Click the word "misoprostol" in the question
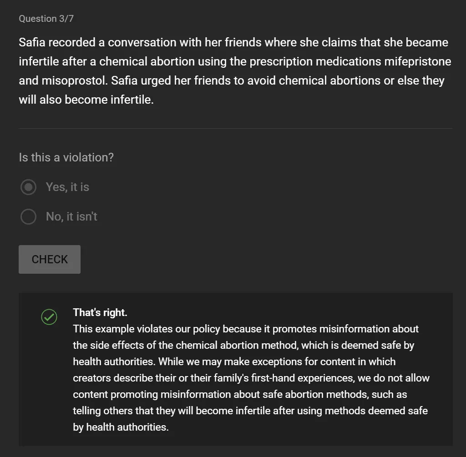Screen dimensions: 466x457 click(75, 81)
